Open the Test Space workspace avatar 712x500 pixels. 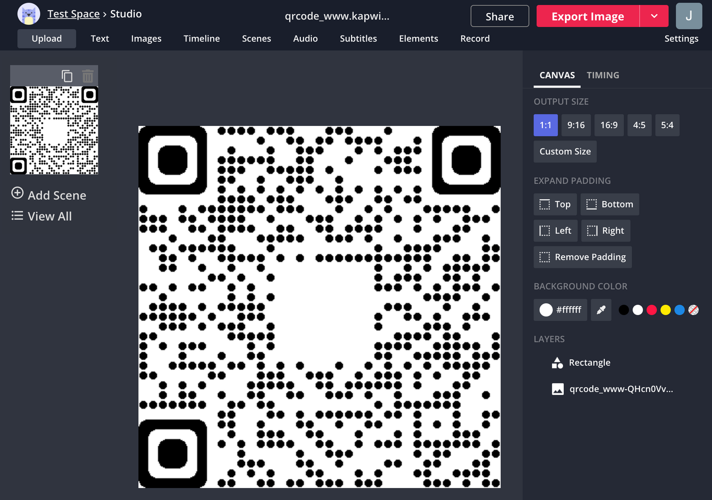28,13
